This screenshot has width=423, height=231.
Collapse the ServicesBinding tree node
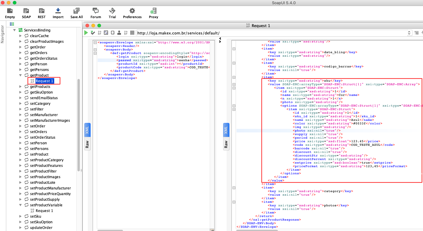pyautogui.click(x=14, y=30)
